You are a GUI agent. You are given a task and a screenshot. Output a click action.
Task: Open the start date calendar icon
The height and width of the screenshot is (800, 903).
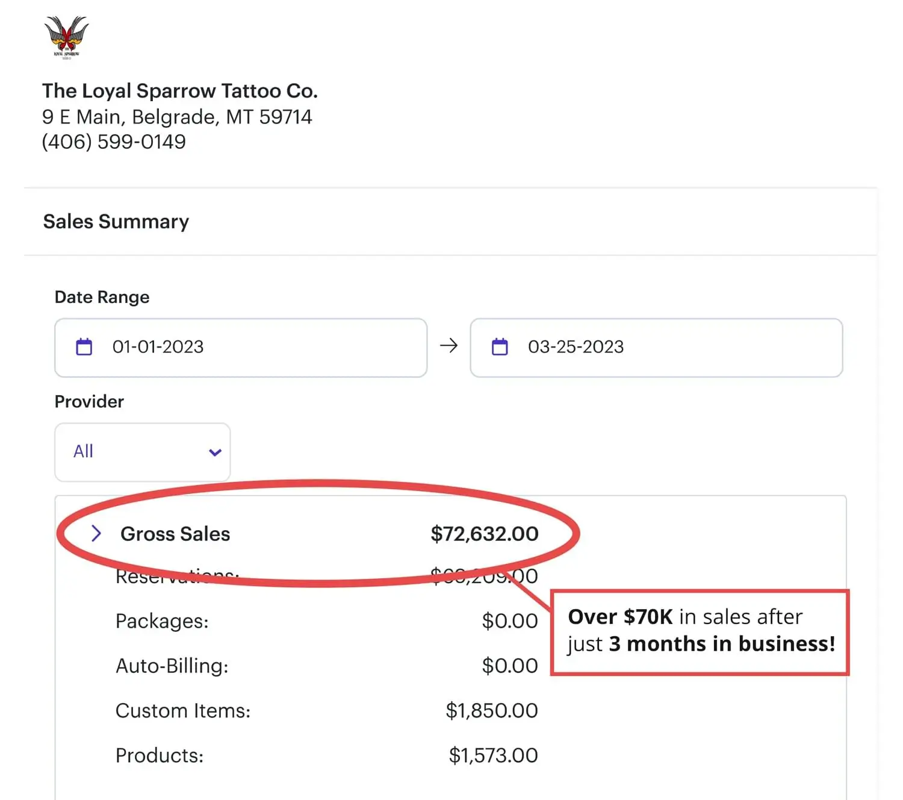point(84,347)
